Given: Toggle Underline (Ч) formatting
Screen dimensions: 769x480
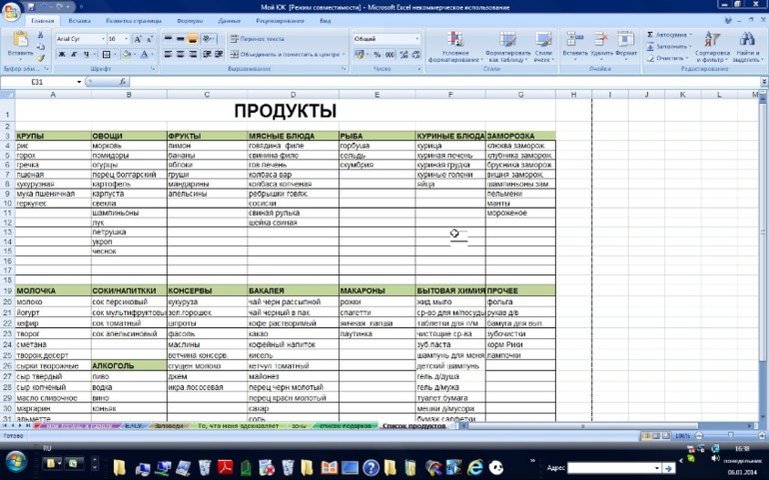Looking at the screenshot, I should click(86, 55).
